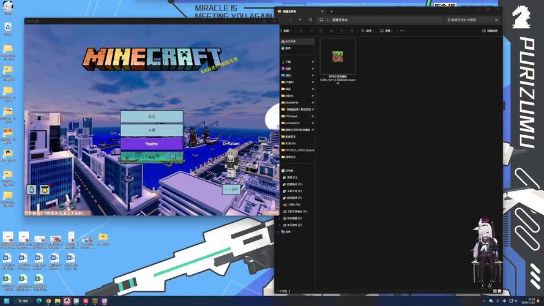Image resolution: width=544 pixels, height=306 pixels.
Task: Open Downloads (下载) in Explorer sidebar
Action: tap(297, 62)
